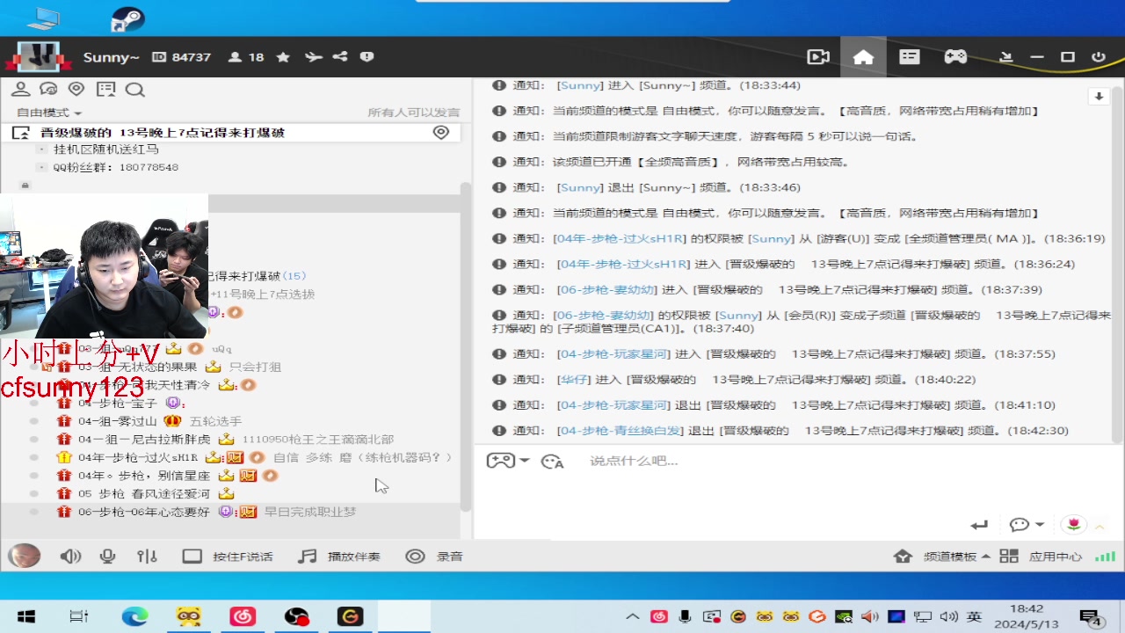
Task: Click the location pin icon in the left toolbar
Action: pyautogui.click(x=76, y=90)
